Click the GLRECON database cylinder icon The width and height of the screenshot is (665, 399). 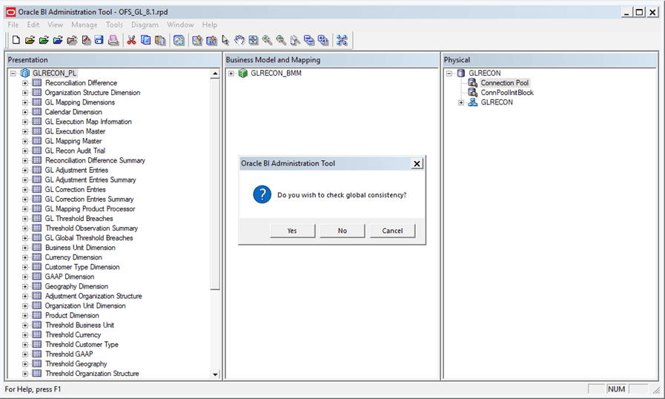coord(461,73)
